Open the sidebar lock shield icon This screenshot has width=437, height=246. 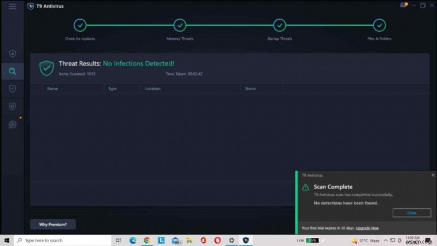pos(12,106)
